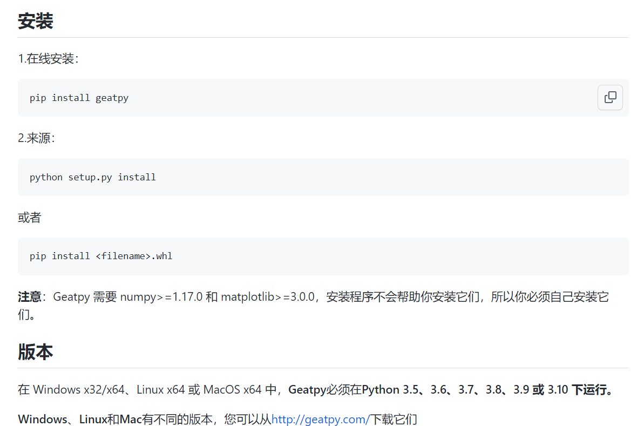Click the pip install geatpy code text
The image size is (637, 426).
pos(79,98)
